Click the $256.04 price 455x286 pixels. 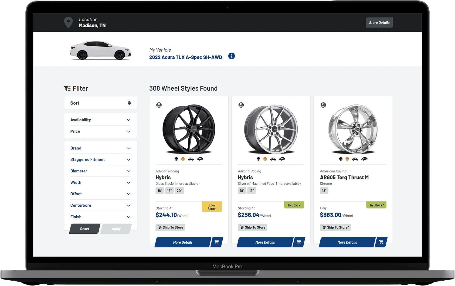pos(249,215)
